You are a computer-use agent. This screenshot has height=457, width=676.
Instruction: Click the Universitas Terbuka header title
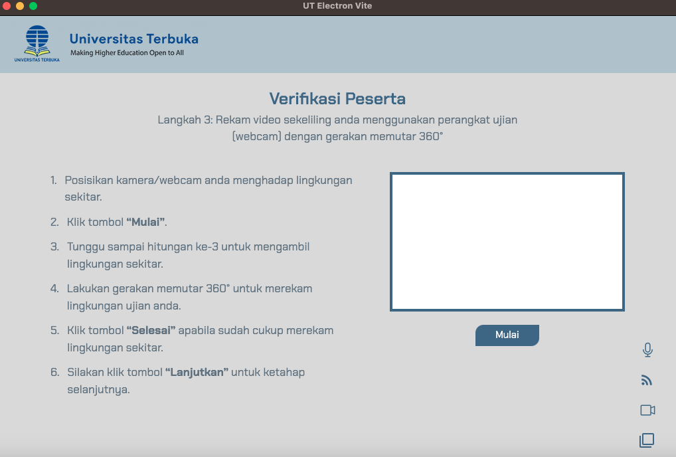point(133,39)
